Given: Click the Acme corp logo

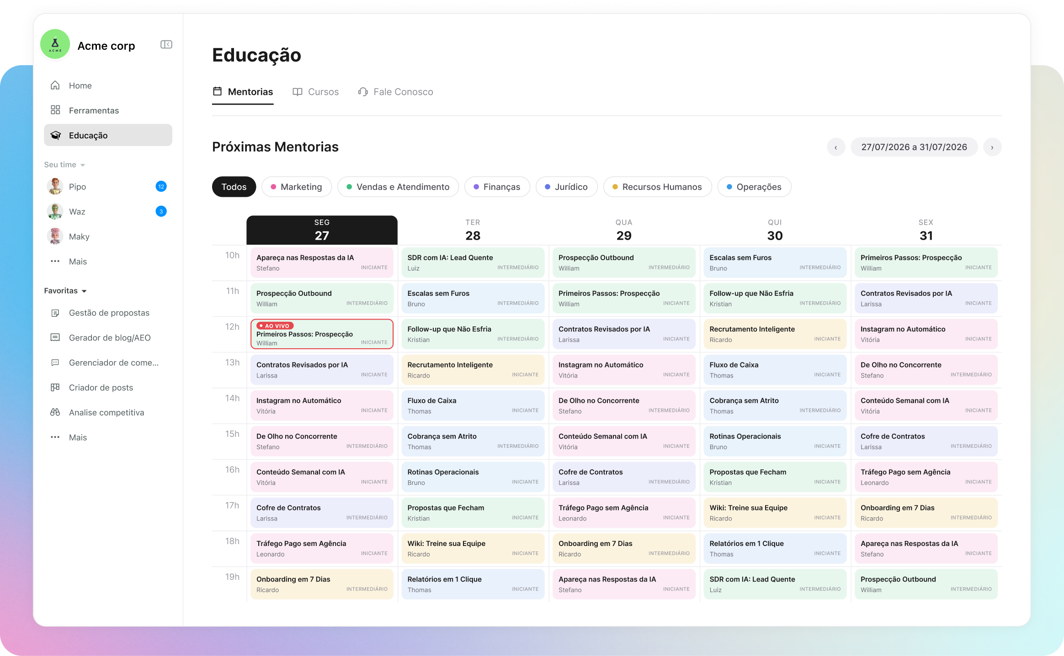Looking at the screenshot, I should [x=55, y=44].
